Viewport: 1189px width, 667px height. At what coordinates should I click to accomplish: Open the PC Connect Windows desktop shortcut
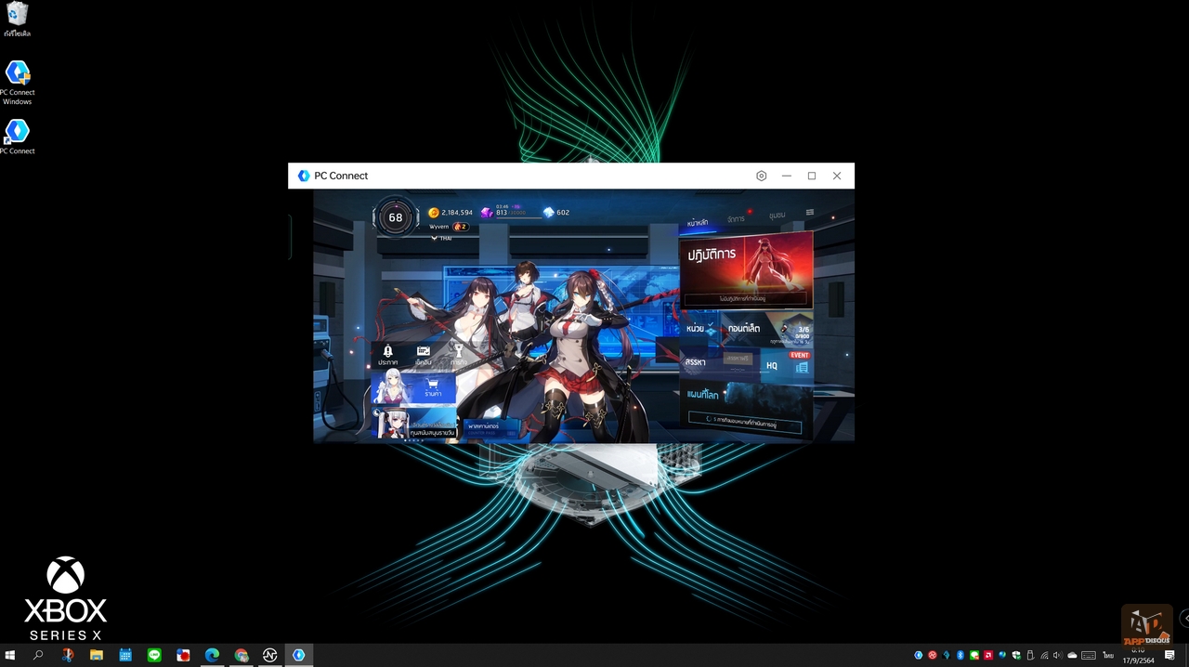click(17, 83)
